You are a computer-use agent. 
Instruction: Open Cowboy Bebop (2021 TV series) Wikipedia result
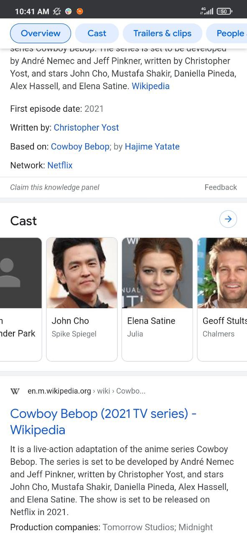point(103,422)
